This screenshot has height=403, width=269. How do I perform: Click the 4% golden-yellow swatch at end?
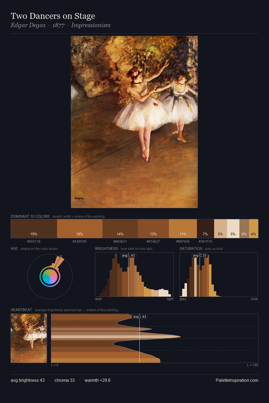254,229
